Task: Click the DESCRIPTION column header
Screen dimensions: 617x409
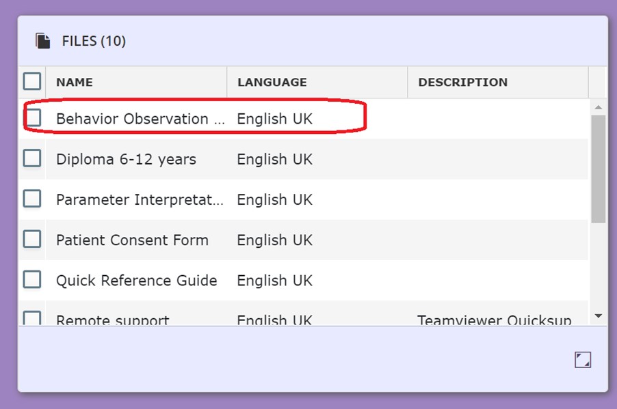Action: tap(462, 83)
